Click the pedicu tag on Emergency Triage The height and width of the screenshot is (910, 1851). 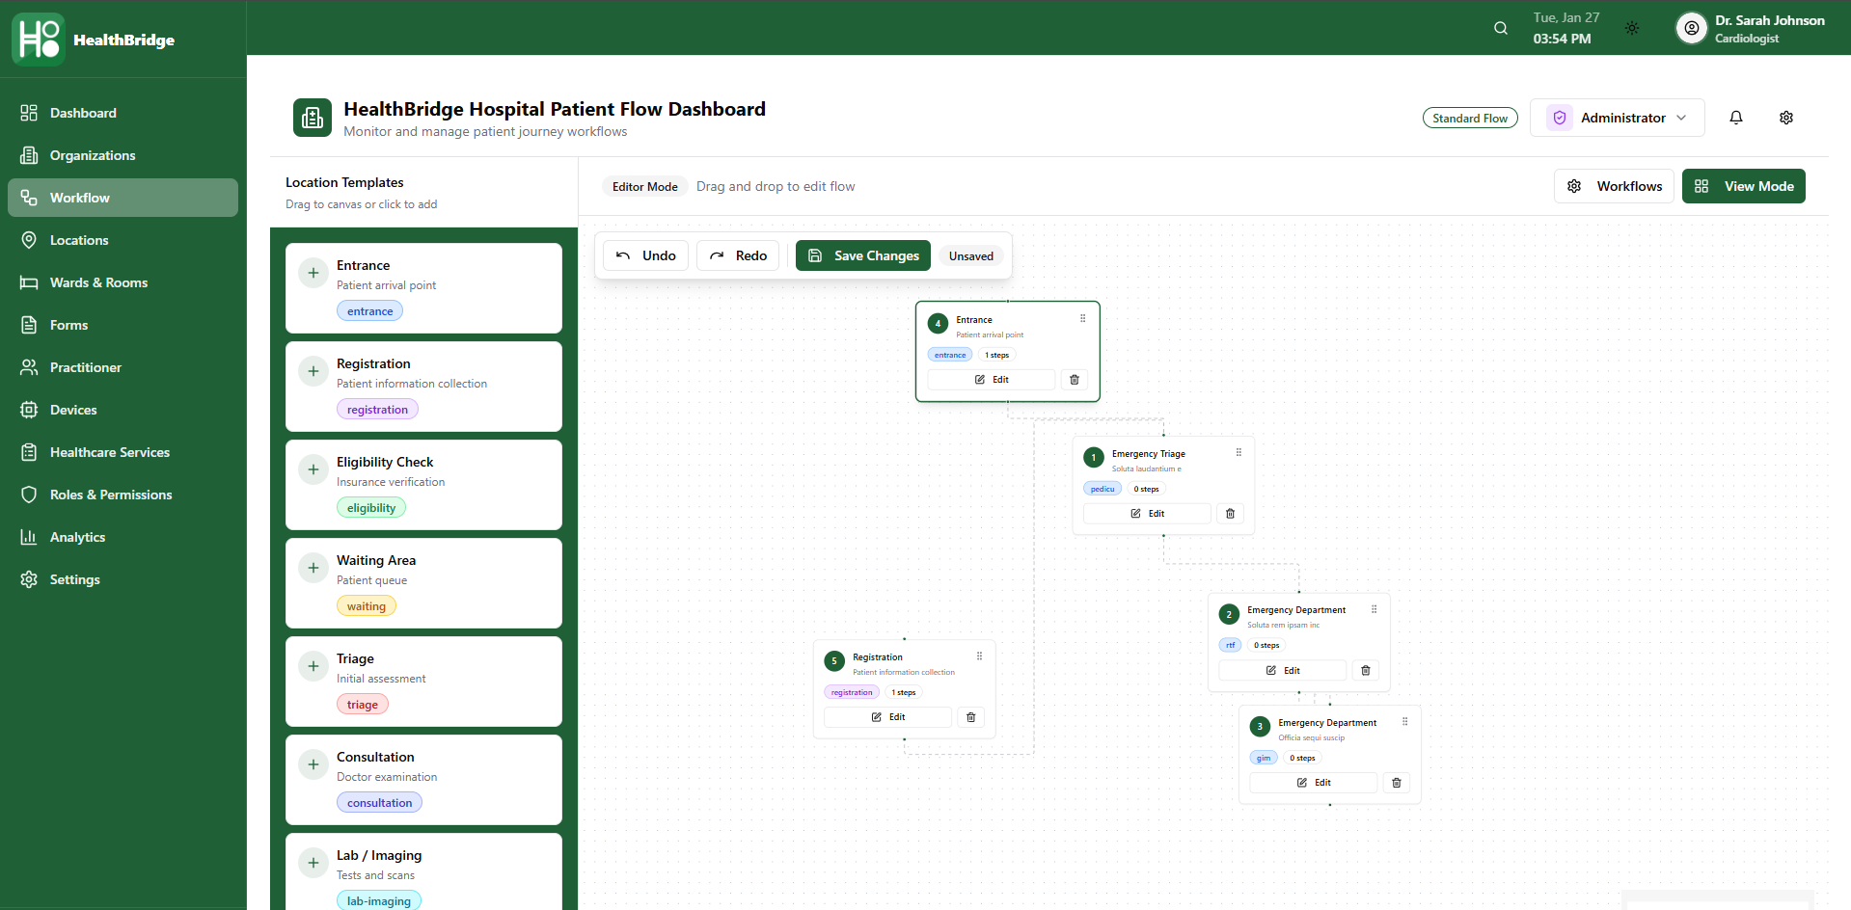click(1102, 489)
